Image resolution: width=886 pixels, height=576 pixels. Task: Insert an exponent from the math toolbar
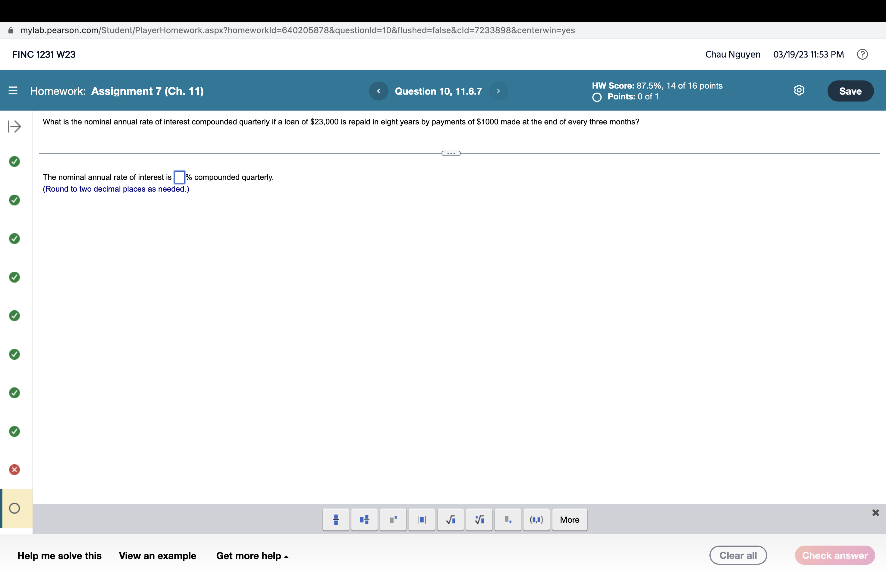(393, 519)
